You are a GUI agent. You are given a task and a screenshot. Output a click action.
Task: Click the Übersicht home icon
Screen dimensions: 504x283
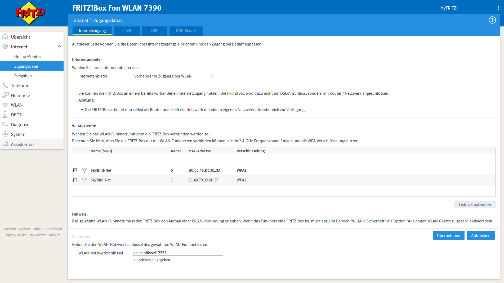click(x=5, y=37)
